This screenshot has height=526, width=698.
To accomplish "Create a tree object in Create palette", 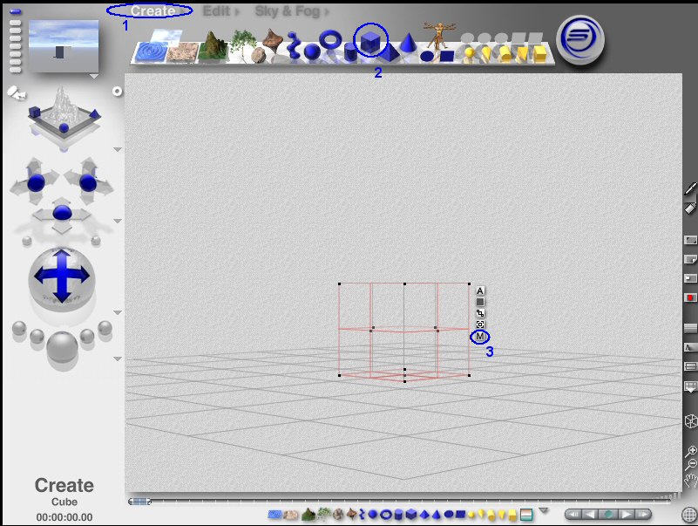I will [243, 44].
